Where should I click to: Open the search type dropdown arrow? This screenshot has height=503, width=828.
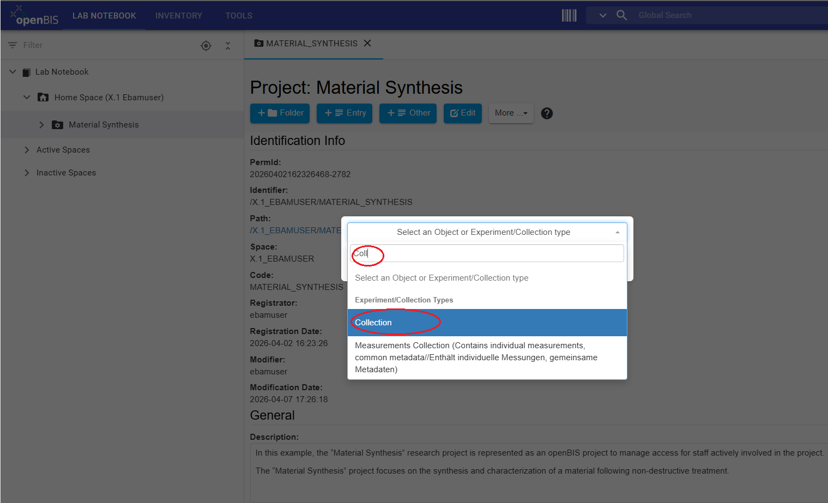pos(602,15)
